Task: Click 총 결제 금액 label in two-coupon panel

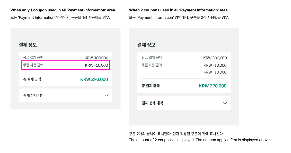Action: (151, 86)
